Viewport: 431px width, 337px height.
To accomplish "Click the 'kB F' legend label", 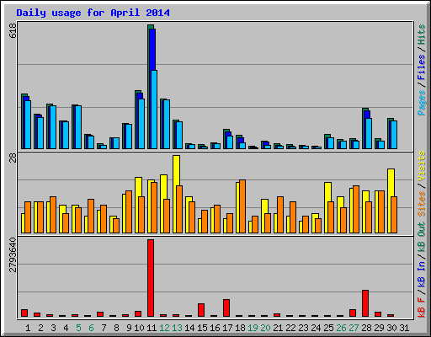I will point(421,307).
